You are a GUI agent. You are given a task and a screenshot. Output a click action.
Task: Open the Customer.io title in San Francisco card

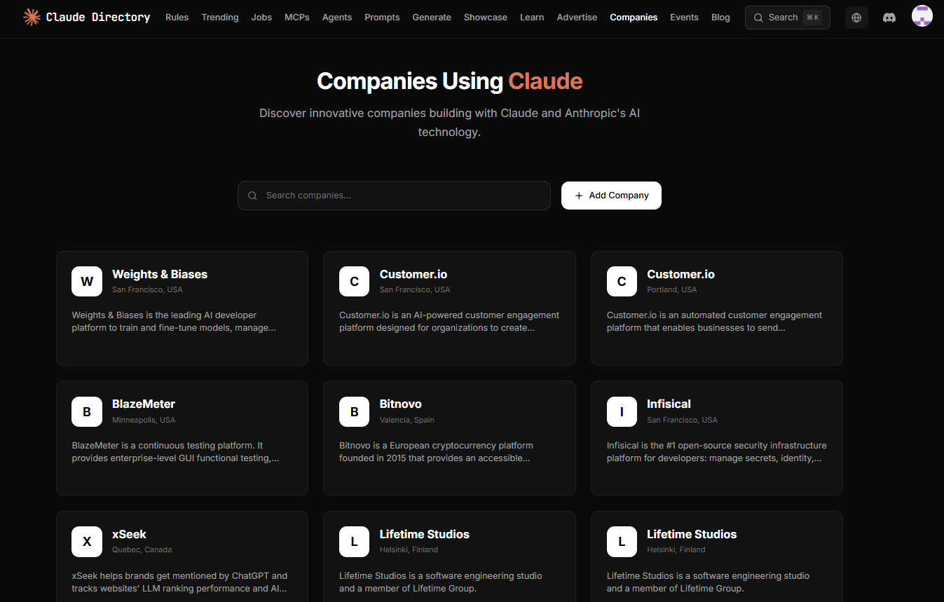pyautogui.click(x=413, y=274)
